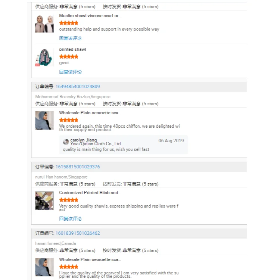Open order number 16158815001029376
This screenshot has width=280, height=280.
click(78, 167)
